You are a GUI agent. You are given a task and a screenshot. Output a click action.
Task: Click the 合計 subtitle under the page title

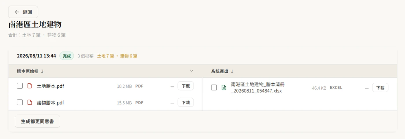(x=37, y=35)
